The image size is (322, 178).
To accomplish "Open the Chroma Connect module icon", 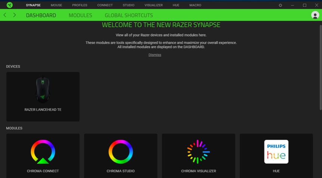I will (43, 152).
